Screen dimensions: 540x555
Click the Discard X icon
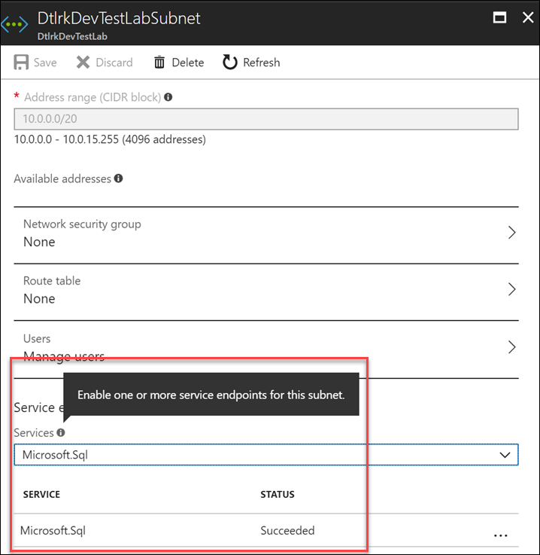83,63
